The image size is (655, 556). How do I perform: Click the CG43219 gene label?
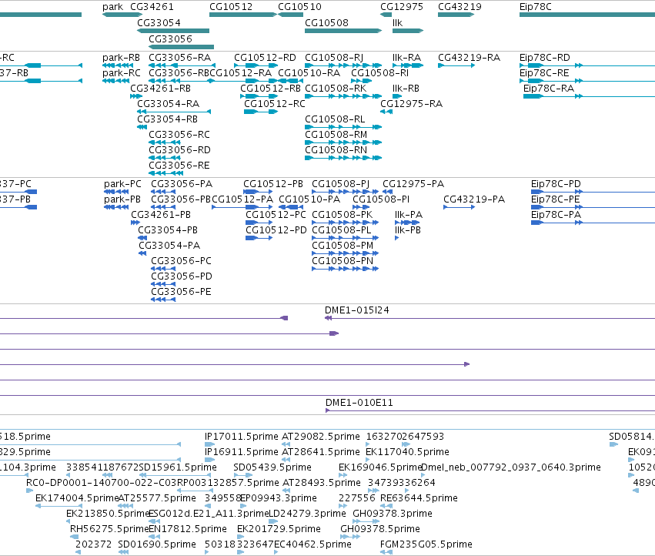pos(460,7)
